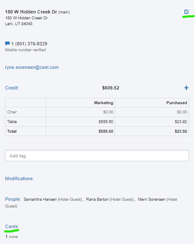Click the Credit label link
The width and height of the screenshot is (195, 244).
12,88
